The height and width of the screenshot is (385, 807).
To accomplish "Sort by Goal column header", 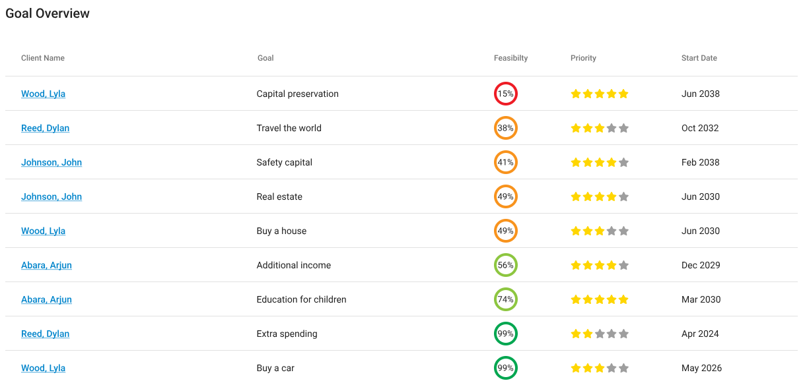I will click(265, 58).
